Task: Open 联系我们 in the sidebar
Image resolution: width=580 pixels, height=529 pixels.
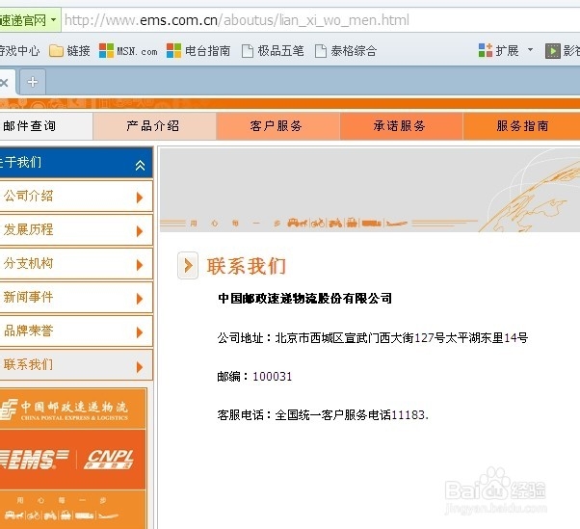Action: (76, 365)
